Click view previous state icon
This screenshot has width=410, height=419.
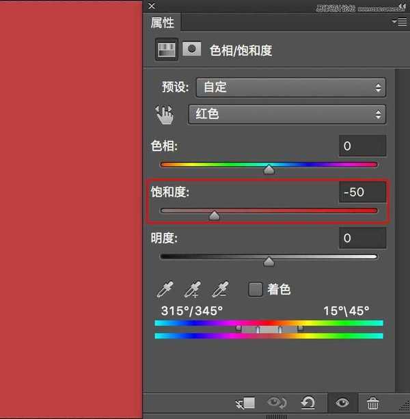click(277, 403)
